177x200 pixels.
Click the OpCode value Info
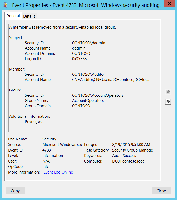click(46, 167)
